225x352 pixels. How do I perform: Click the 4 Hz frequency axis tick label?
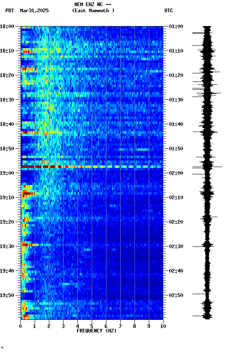pos(77,326)
